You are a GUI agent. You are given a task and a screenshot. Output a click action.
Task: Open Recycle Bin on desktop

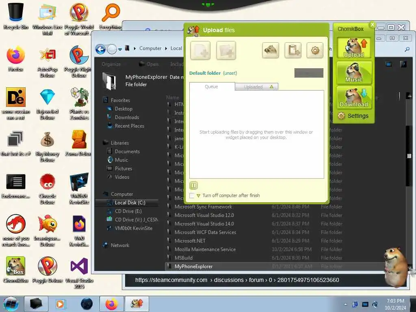tap(16, 15)
